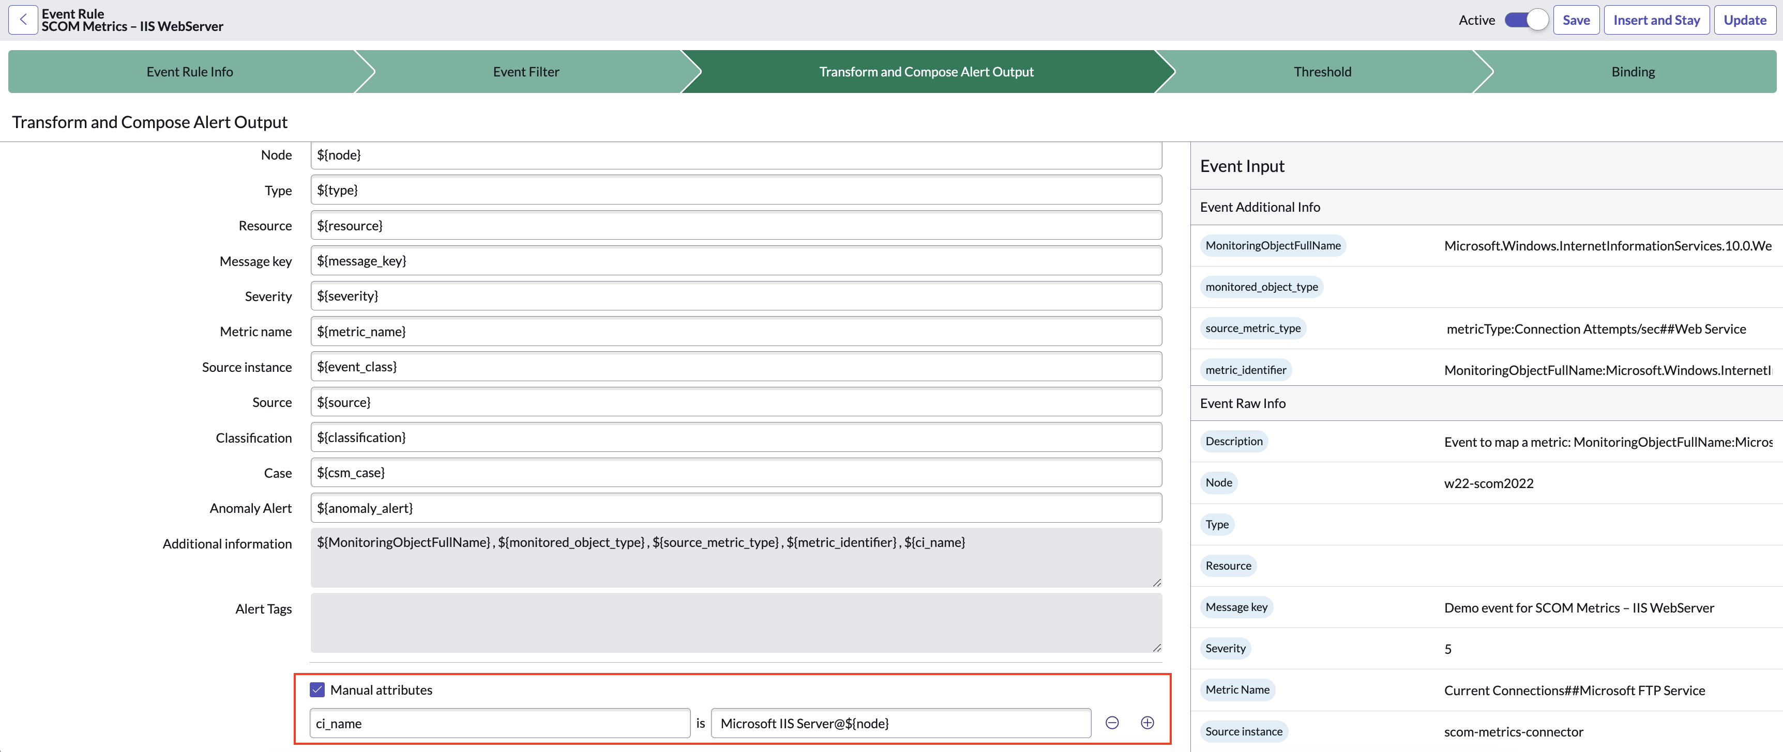Uncheck the Manual attributes checkbox
The image size is (1783, 752).
[318, 690]
